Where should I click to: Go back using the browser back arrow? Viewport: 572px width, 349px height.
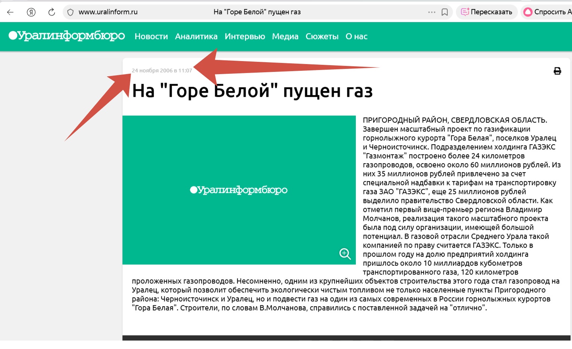(x=10, y=12)
